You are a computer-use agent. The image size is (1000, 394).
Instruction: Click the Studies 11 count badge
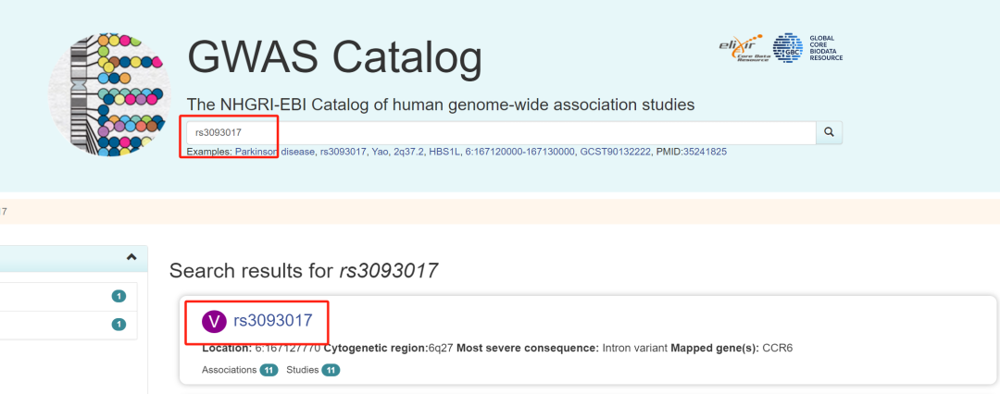[x=331, y=370]
